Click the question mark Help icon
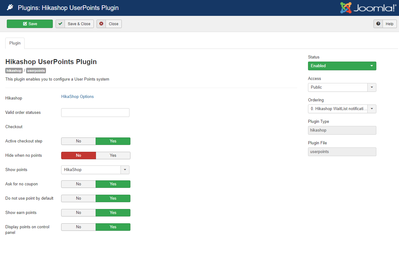 pyautogui.click(x=378, y=24)
